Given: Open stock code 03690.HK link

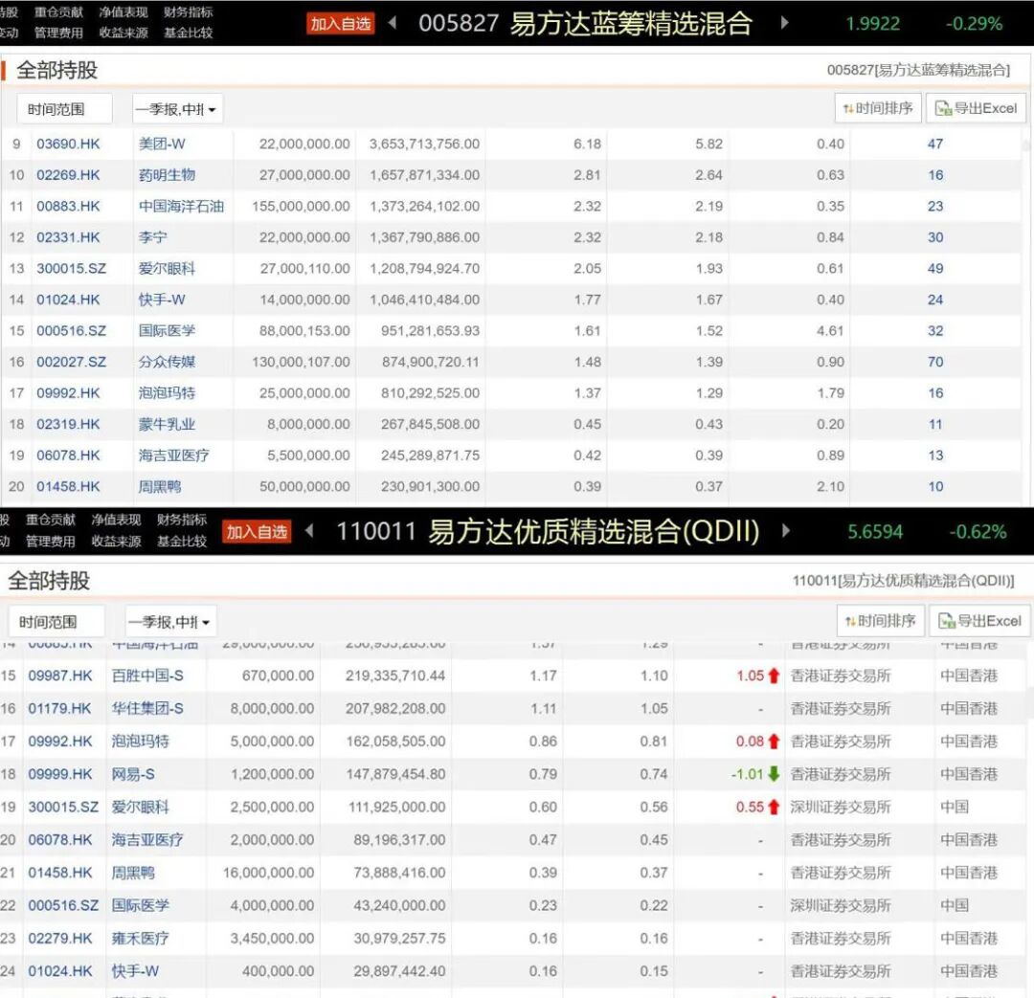Looking at the screenshot, I should (68, 144).
